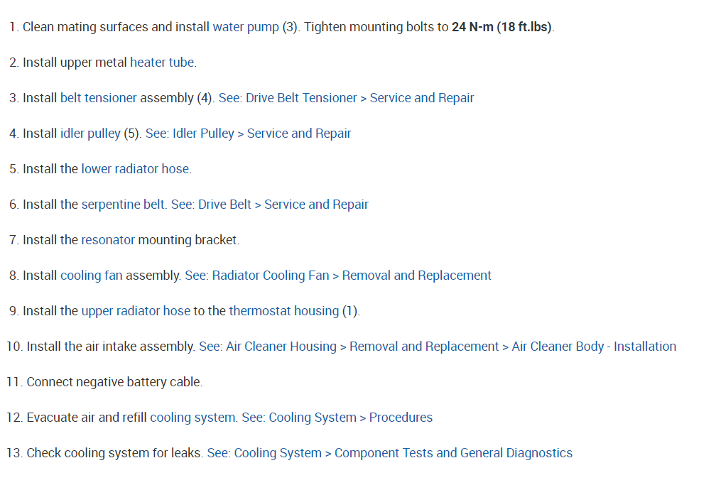This screenshot has width=716, height=485.
Task: Open the belt tensioner link
Action: tap(98, 98)
